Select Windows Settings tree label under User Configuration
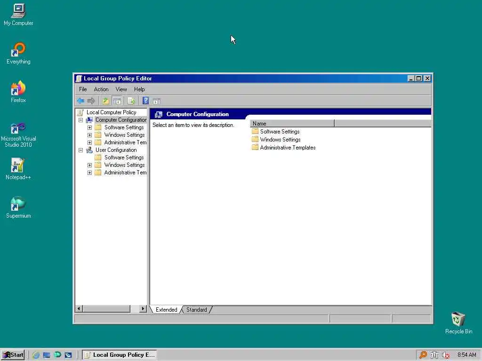This screenshot has height=361, width=482. [x=124, y=165]
